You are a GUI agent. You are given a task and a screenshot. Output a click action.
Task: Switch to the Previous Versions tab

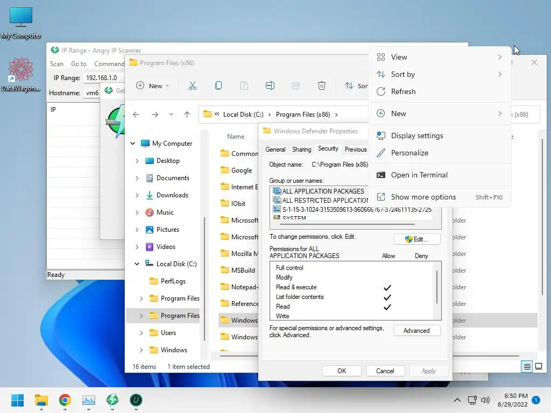tap(355, 149)
